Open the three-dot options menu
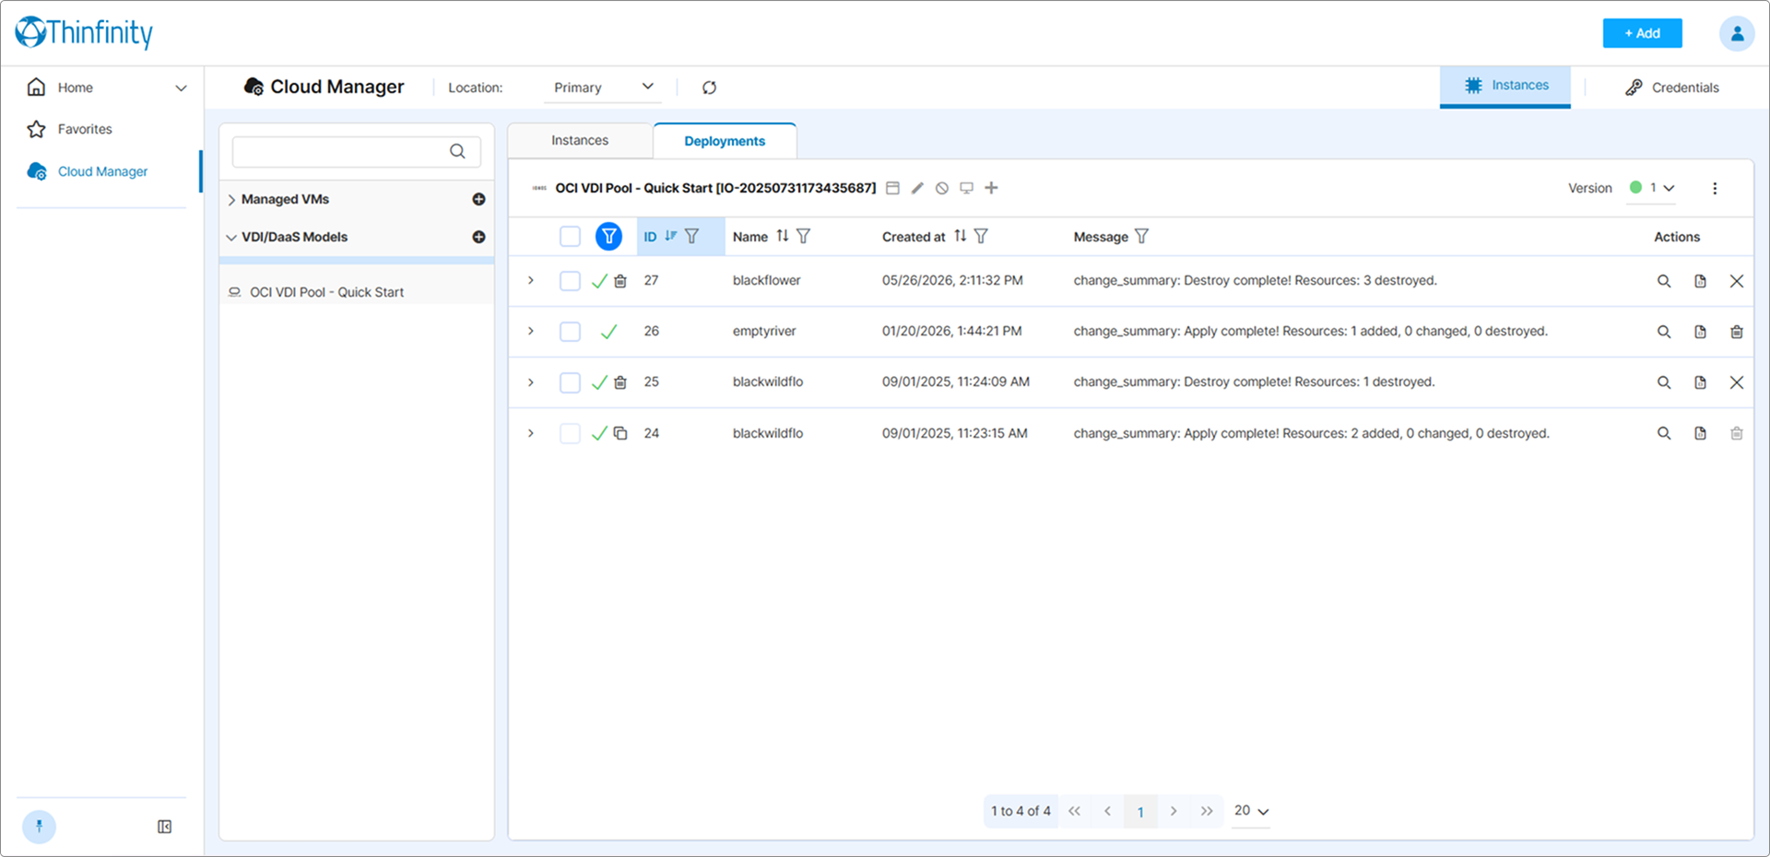This screenshot has height=857, width=1770. tap(1715, 188)
